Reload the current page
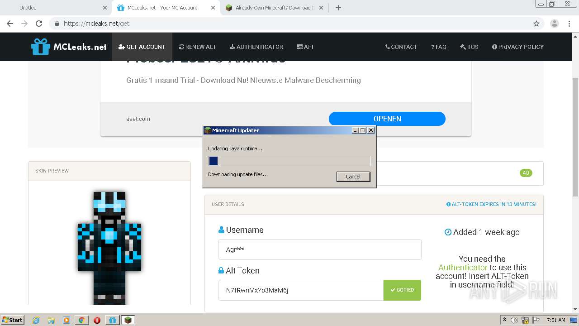579x326 pixels. tap(39, 24)
